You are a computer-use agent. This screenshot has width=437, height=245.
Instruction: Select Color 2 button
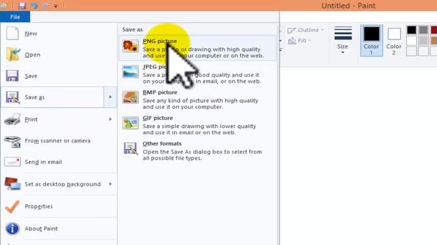click(x=394, y=41)
